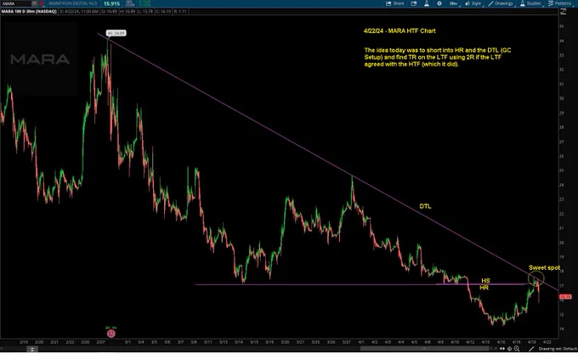Click the crosshair icon in bottom bar
Viewport: 578px width, 353px height.
pos(509,349)
